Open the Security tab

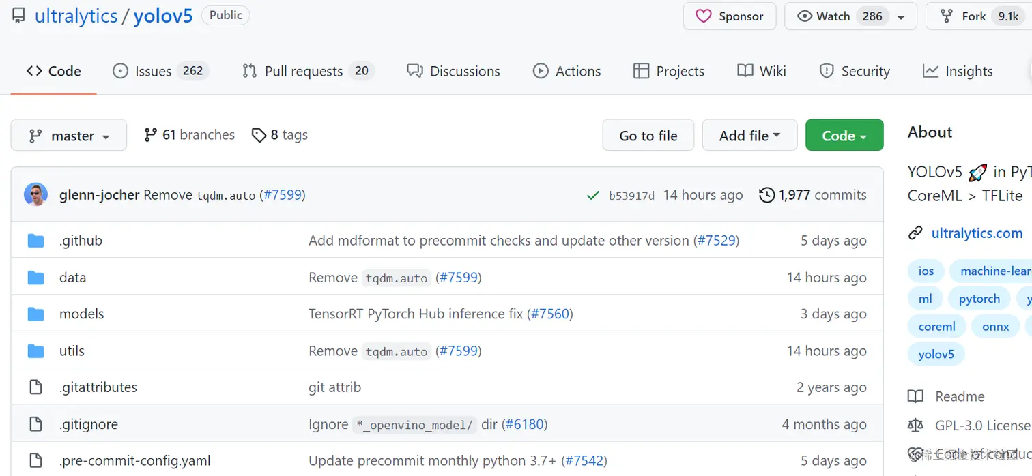[854, 71]
